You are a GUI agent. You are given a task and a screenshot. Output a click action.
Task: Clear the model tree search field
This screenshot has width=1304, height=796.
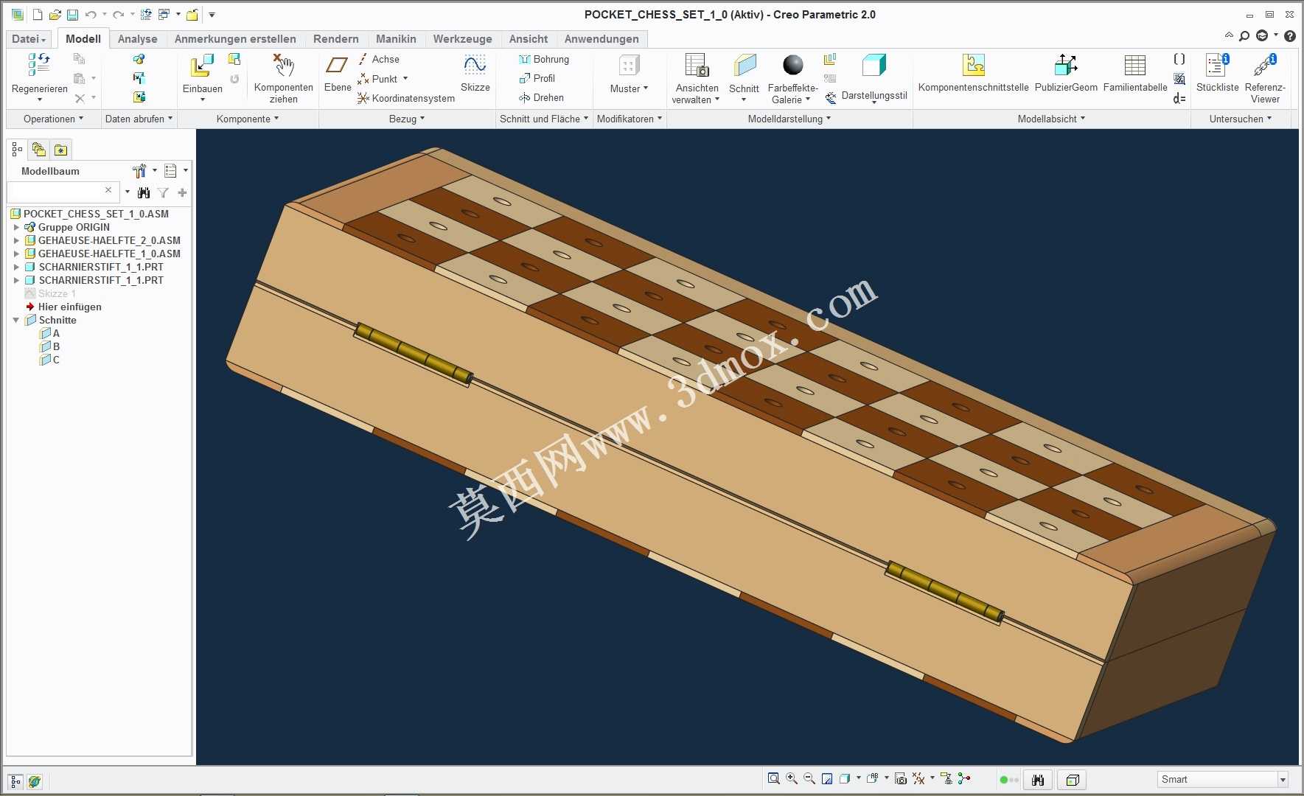(108, 190)
